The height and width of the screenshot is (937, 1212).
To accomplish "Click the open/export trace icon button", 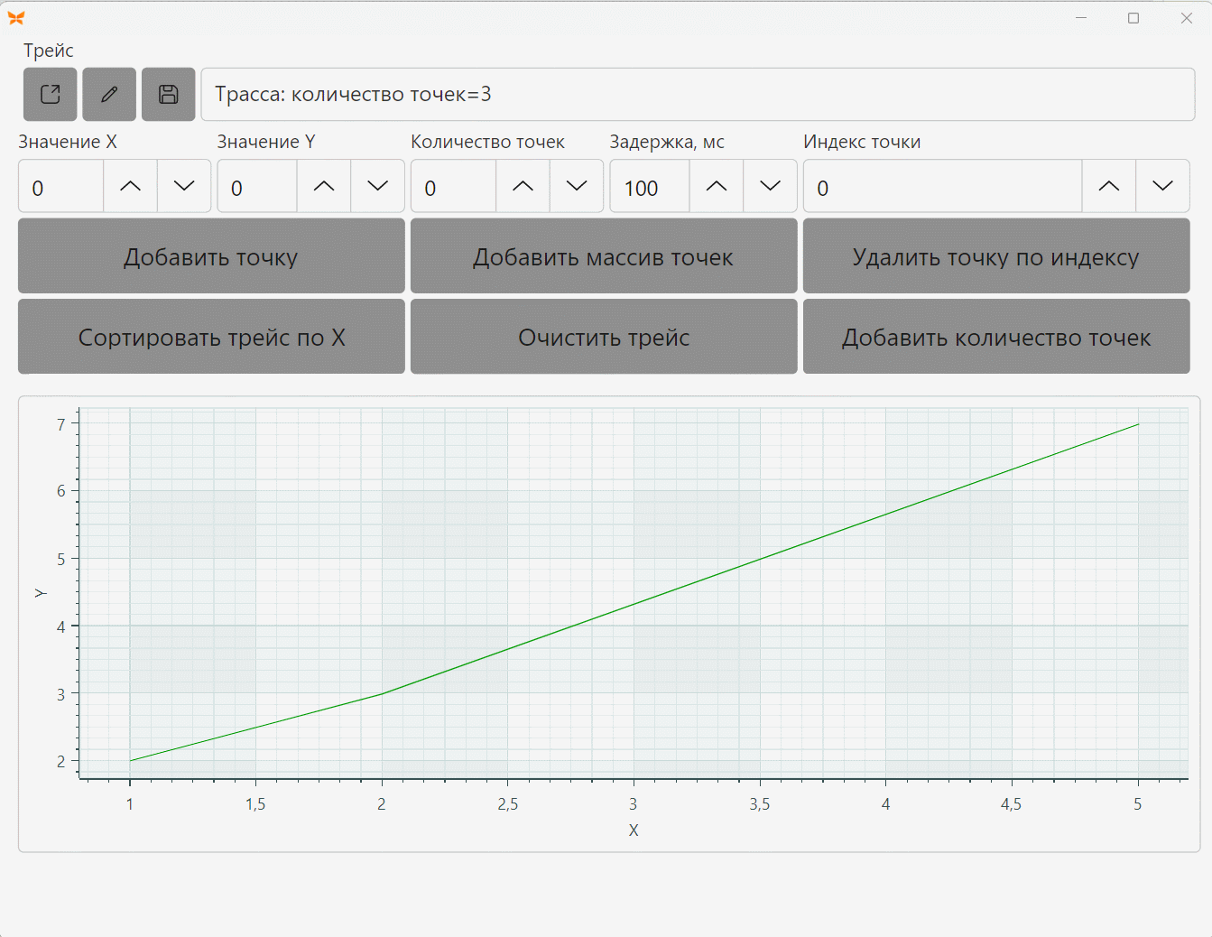I will (x=50, y=94).
